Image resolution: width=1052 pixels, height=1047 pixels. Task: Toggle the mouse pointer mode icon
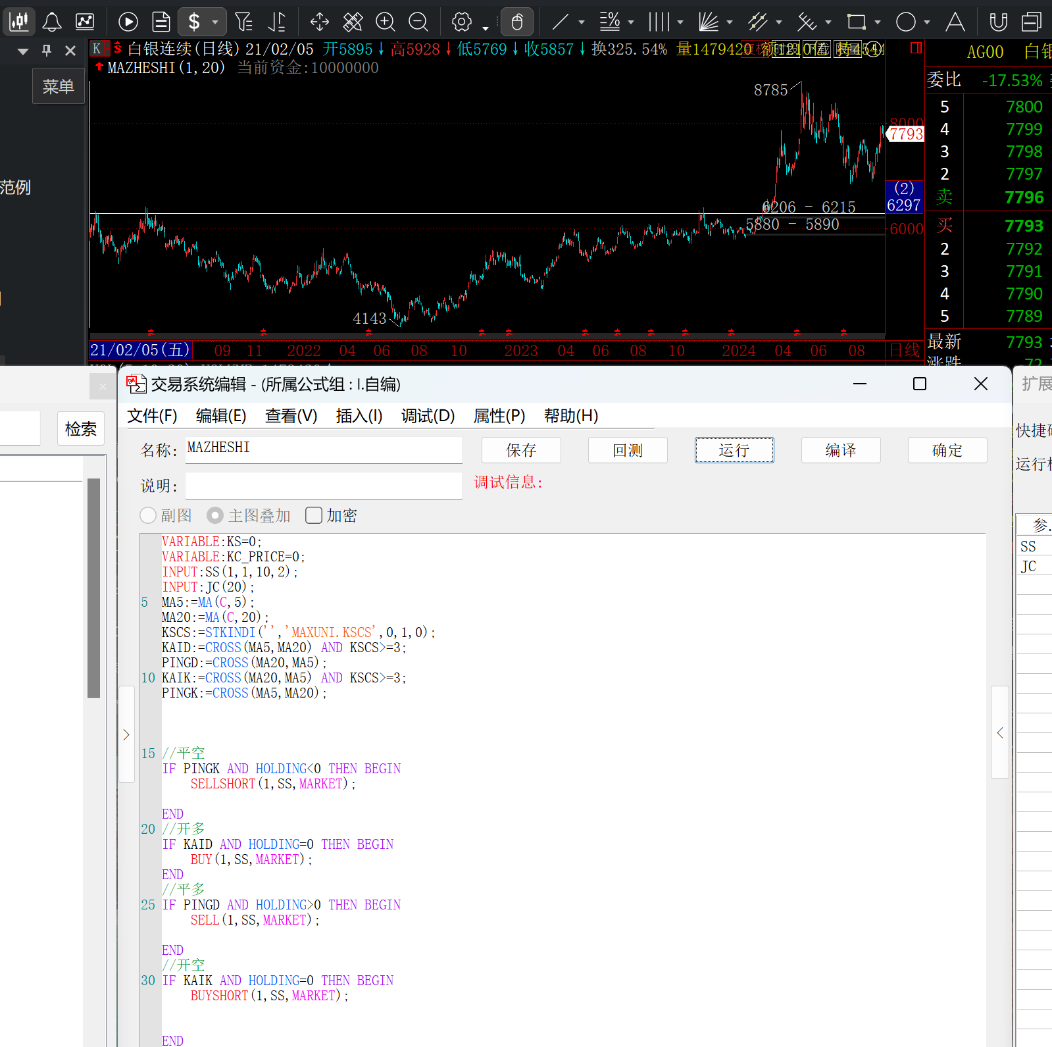(517, 22)
